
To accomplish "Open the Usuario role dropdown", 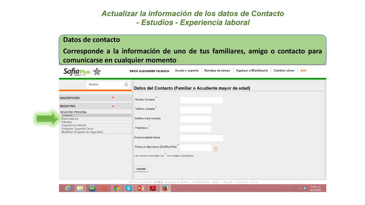I will pyautogui.click(x=107, y=84).
